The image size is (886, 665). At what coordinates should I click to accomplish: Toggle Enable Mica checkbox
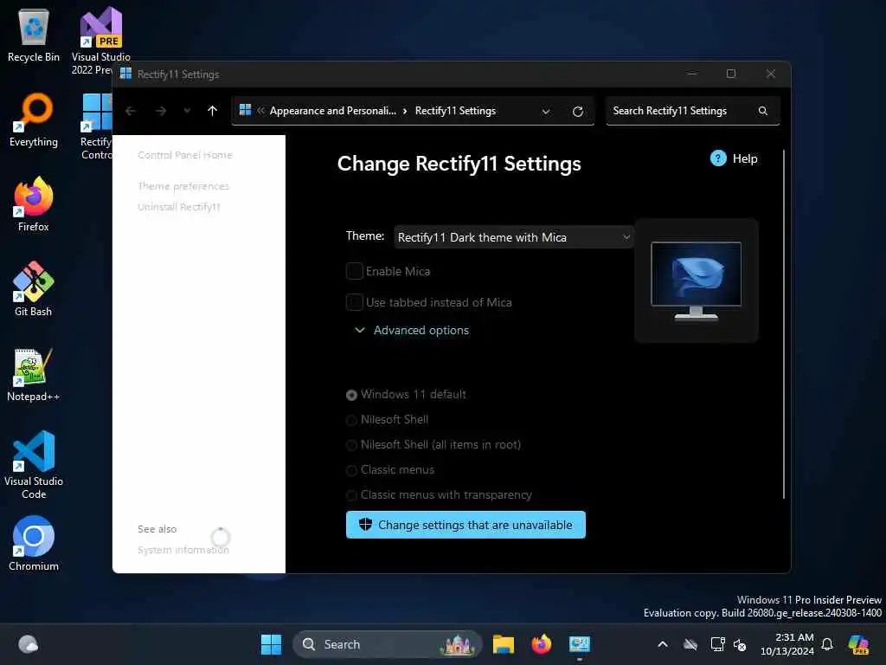pos(354,271)
